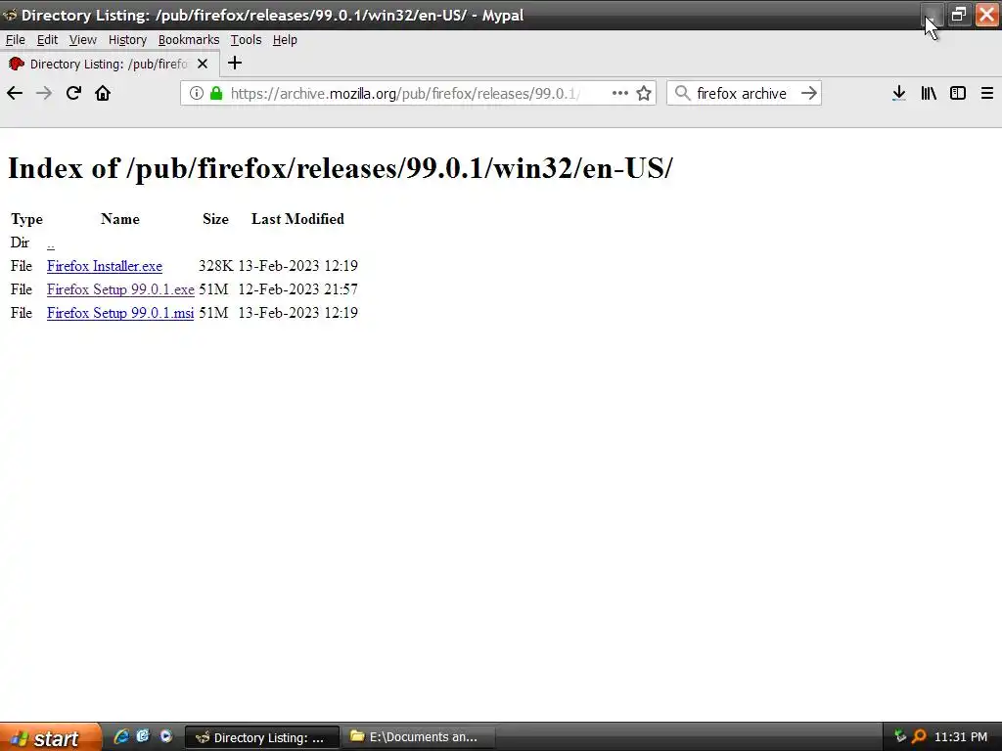Viewport: 1002px width, 751px height.
Task: Open the hamburger application menu
Action: pyautogui.click(x=987, y=93)
